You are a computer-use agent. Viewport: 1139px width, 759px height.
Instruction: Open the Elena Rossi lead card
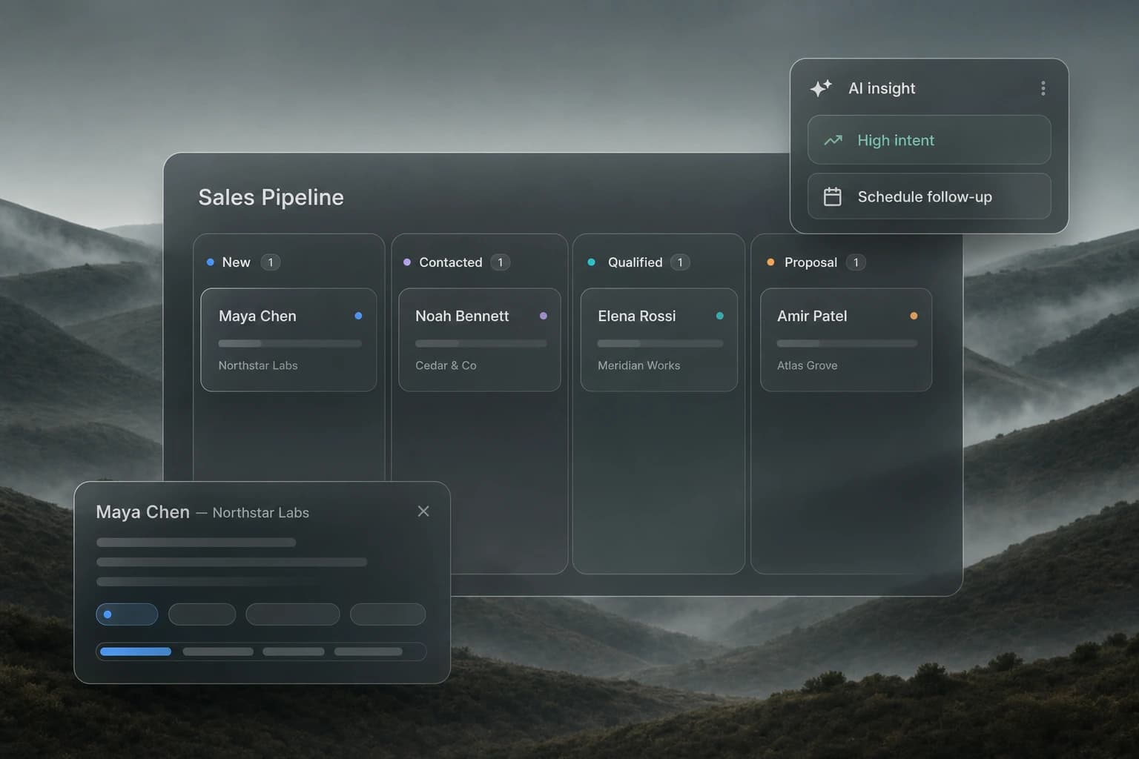click(659, 339)
